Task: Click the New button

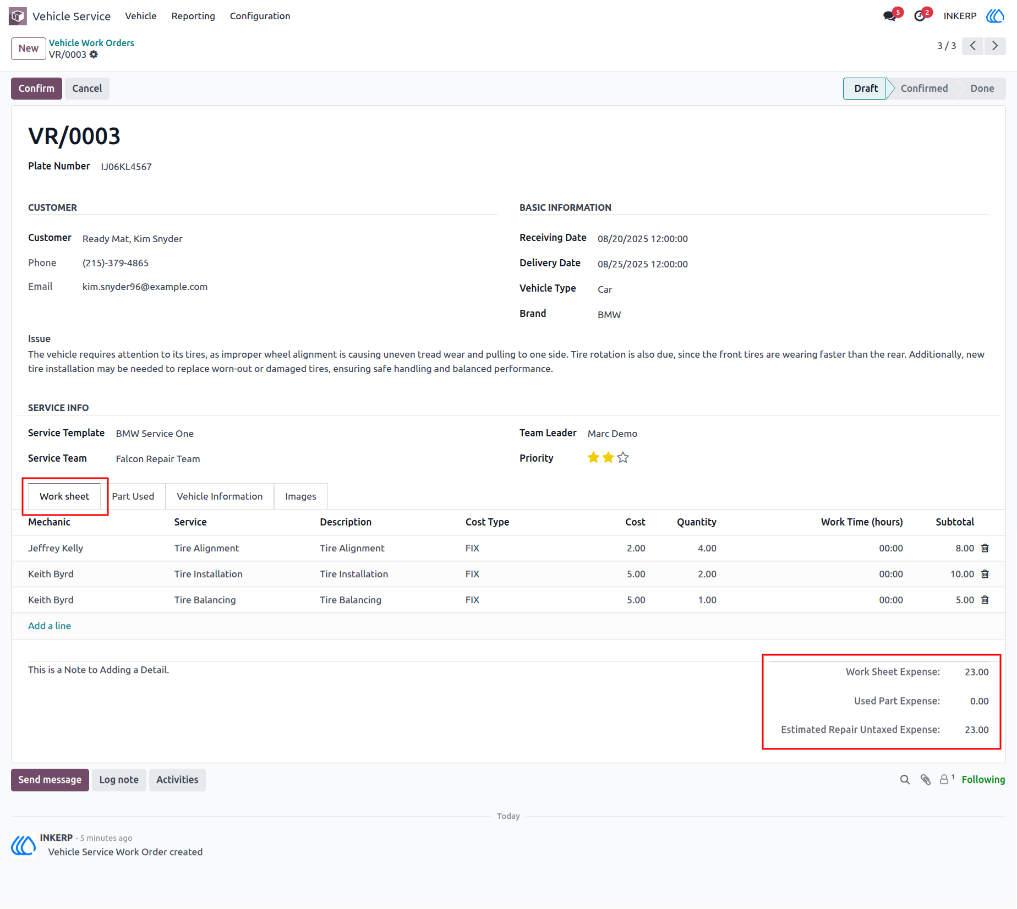Action: coord(28,48)
